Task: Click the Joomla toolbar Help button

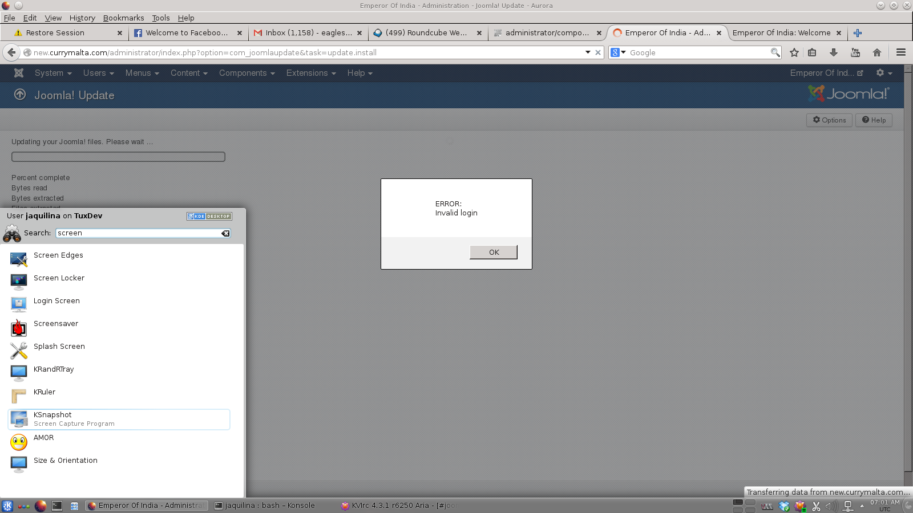Action: pyautogui.click(x=874, y=120)
